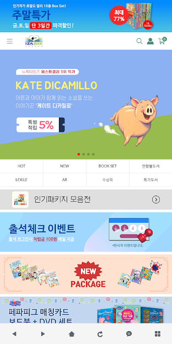Tap the refresh icon in bottom bar
The height and width of the screenshot is (344, 172).
tap(100, 334)
